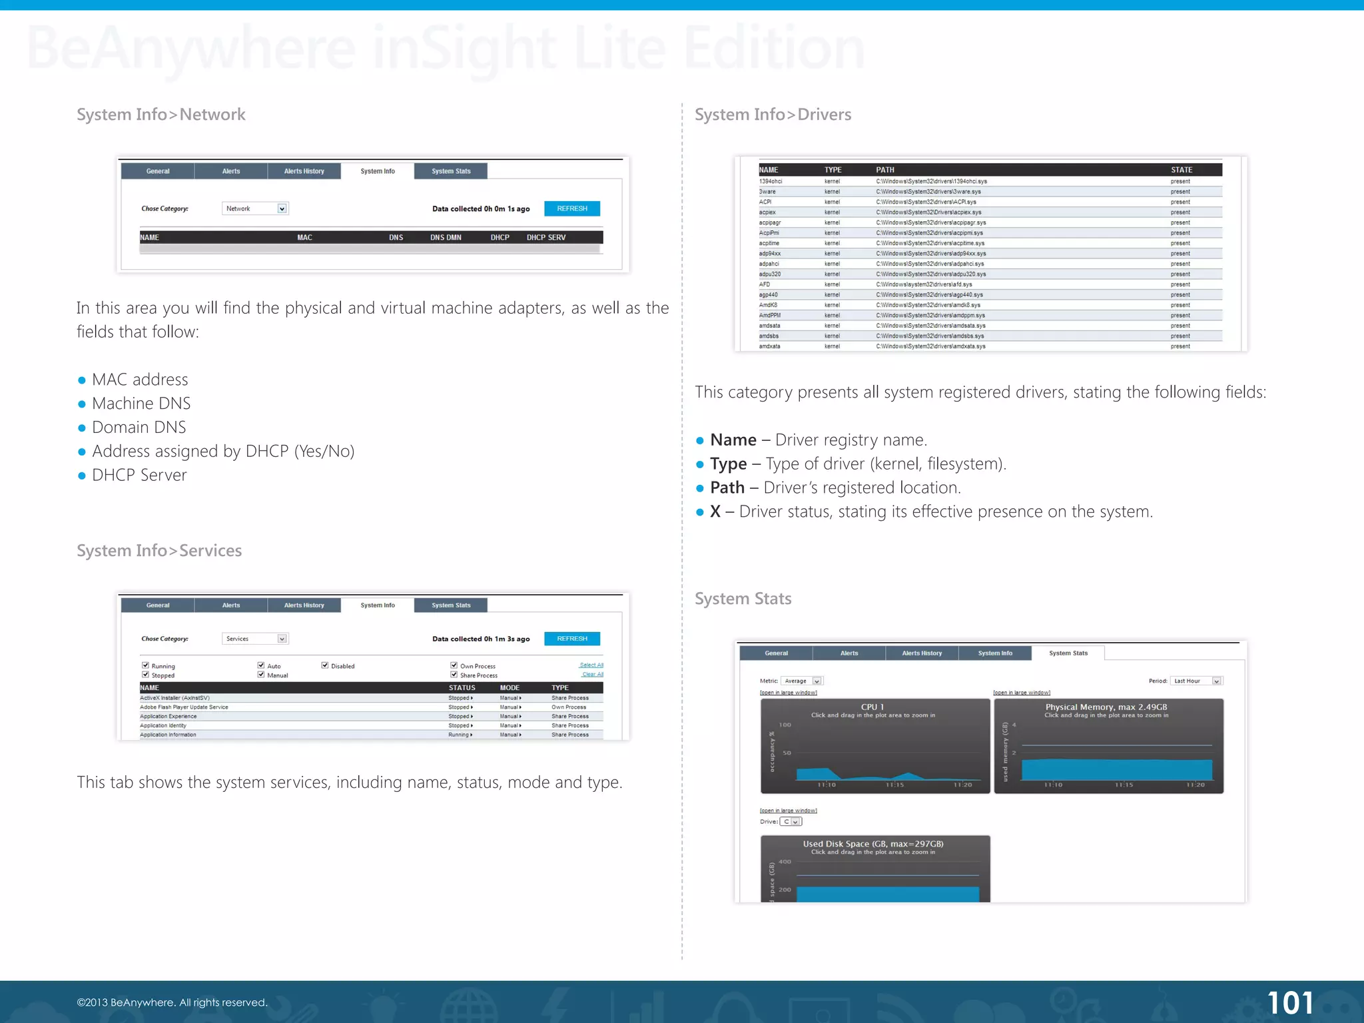Open the Network category dropdown
Image resolution: width=1364 pixels, height=1023 pixels.
(282, 208)
